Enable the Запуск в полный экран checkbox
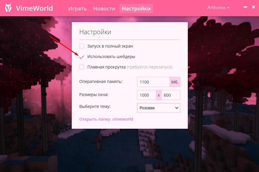This screenshot has height=172, width=259. (82, 46)
